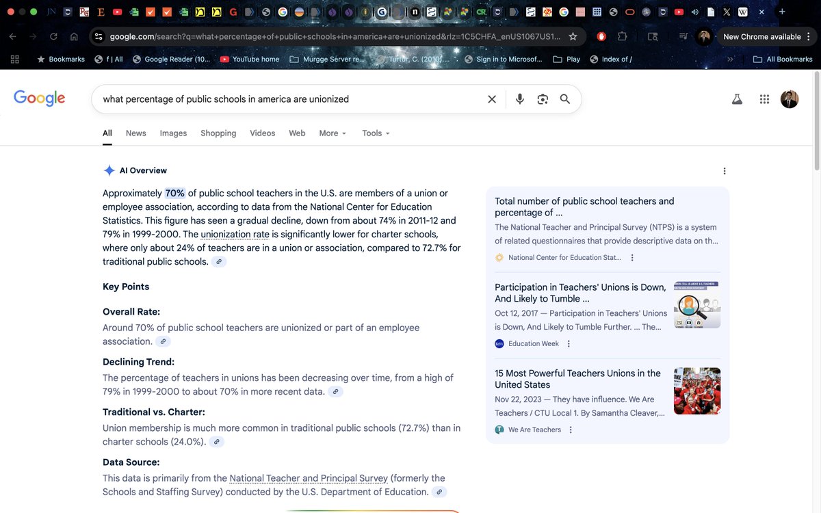
Task: Open the browser home page
Action: 74,36
